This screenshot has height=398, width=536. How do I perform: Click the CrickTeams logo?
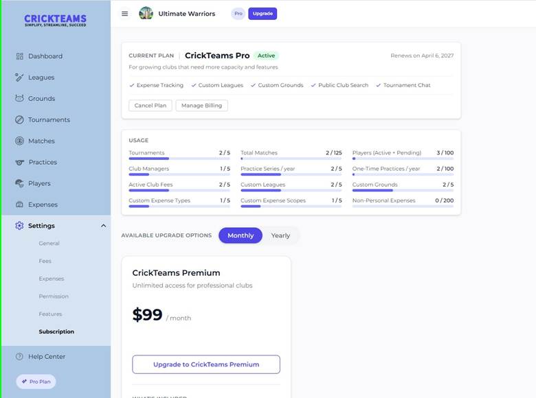pyautogui.click(x=56, y=20)
